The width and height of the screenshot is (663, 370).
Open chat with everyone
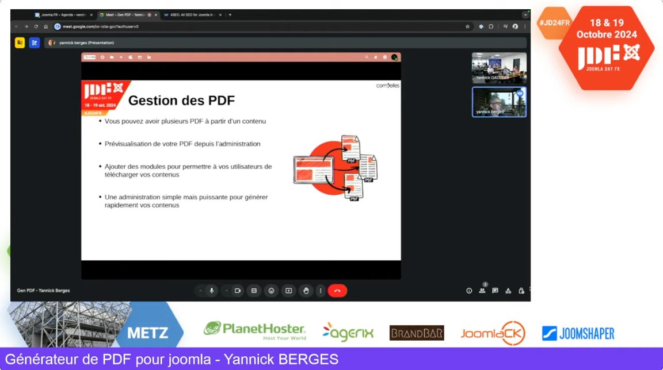point(495,291)
